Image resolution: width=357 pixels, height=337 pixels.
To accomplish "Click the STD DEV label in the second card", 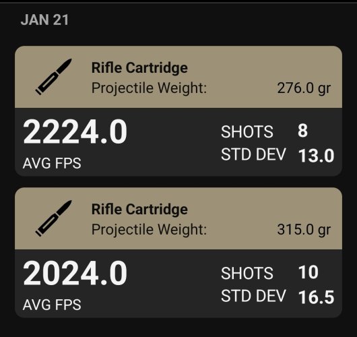I will tap(253, 296).
